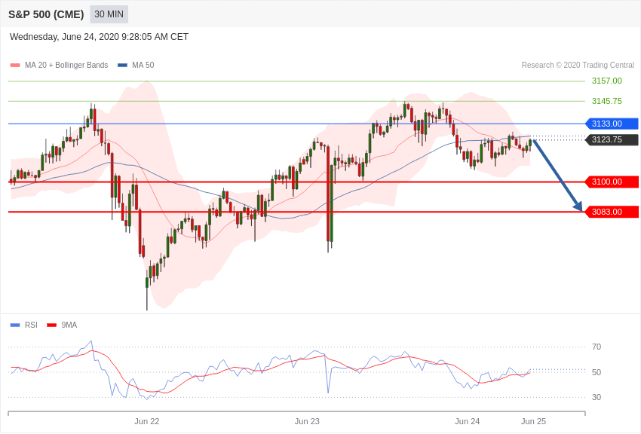Click the date line 'Wednesday, June 24, 2020 9:28:05 AM CET'
The width and height of the screenshot is (641, 434).
[x=99, y=37]
